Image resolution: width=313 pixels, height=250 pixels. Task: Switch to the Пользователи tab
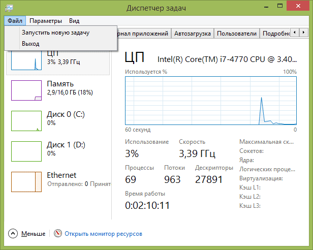pyautogui.click(x=236, y=34)
